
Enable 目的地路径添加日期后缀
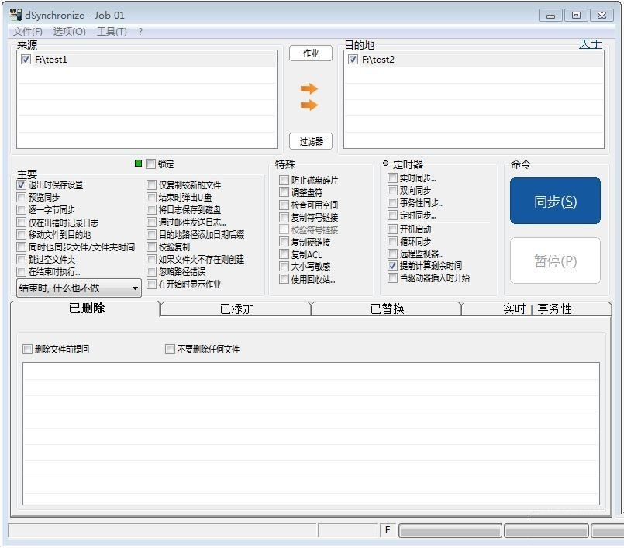click(x=151, y=234)
